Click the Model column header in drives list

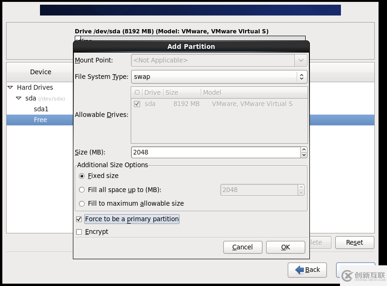click(x=254, y=93)
